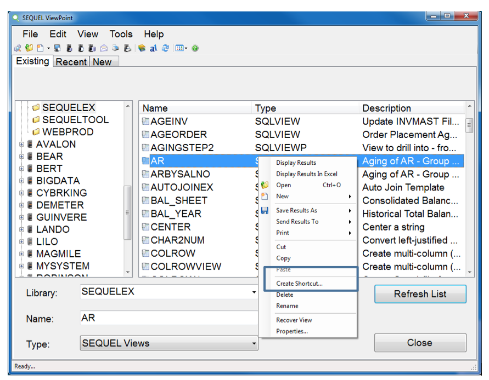The height and width of the screenshot is (380, 489).
Task: Open the Library dropdown showing SEQUELEX
Action: tap(254, 292)
